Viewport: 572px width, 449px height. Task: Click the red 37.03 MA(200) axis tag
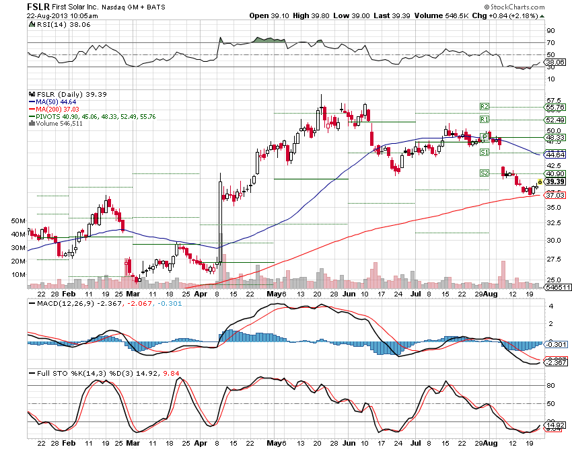pos(555,196)
